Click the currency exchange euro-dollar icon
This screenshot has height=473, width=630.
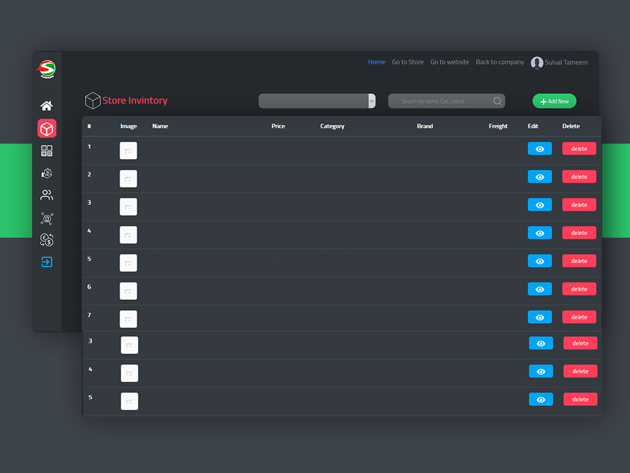tap(47, 239)
